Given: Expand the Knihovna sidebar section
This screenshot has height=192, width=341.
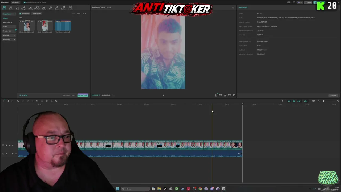Looking at the screenshot, I should pyautogui.click(x=9, y=39).
